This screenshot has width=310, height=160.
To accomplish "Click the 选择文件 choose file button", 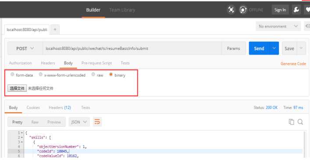I will click(x=17, y=88).
